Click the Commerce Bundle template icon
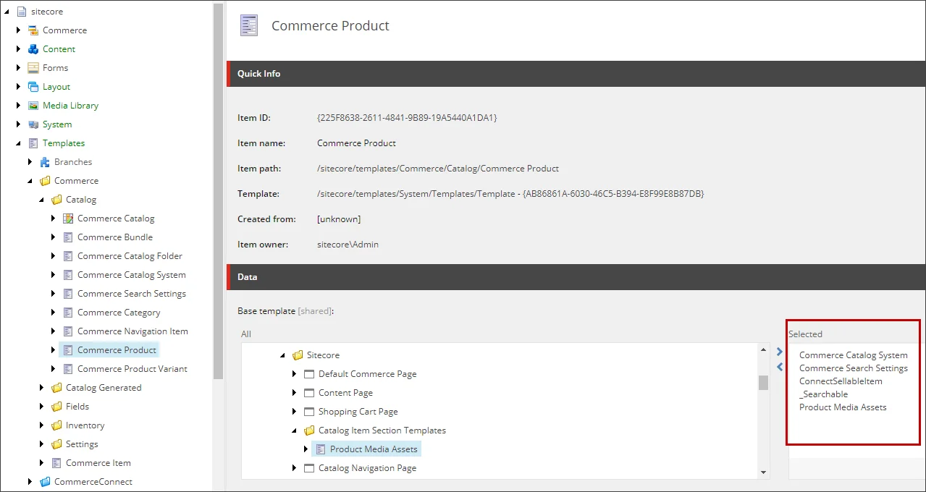Screen dimensions: 926x492 tap(68, 237)
